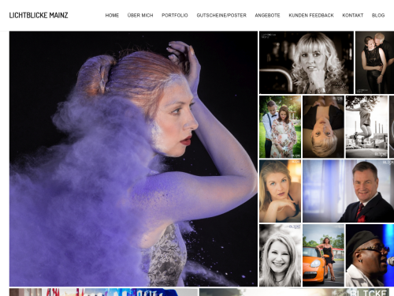Go to the ÜBER MICH page
Viewport: 394px width, 296px height.
coord(140,16)
